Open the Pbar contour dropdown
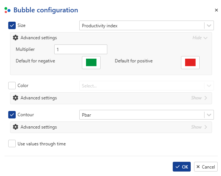221x176 pixels. (x=147, y=115)
